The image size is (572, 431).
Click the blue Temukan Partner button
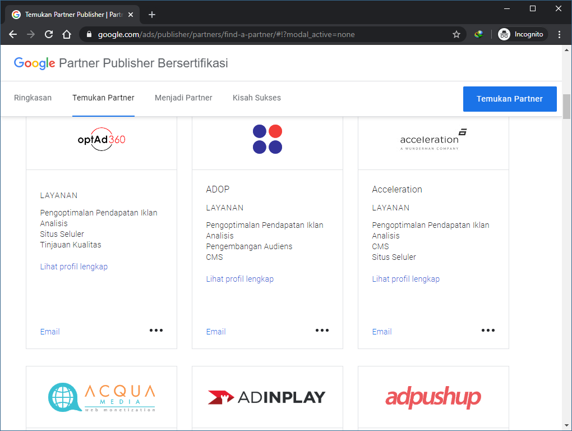(510, 99)
